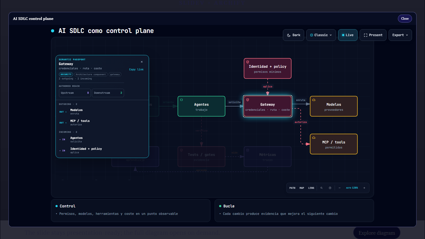Click the code brackets icon on Agentes node

(x=181, y=100)
